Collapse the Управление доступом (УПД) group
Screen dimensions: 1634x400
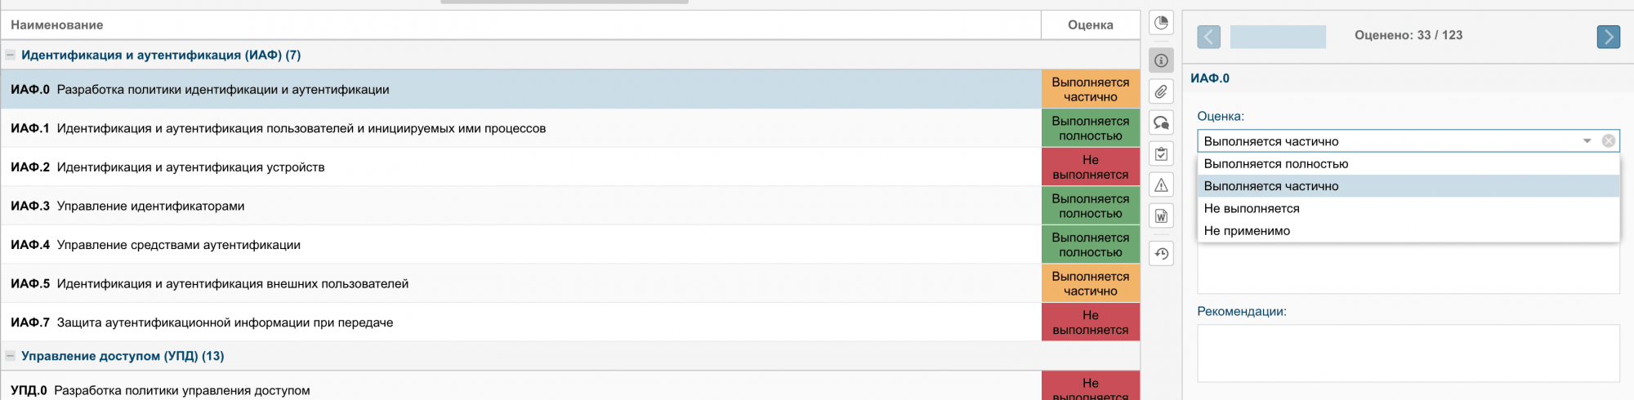(11, 356)
